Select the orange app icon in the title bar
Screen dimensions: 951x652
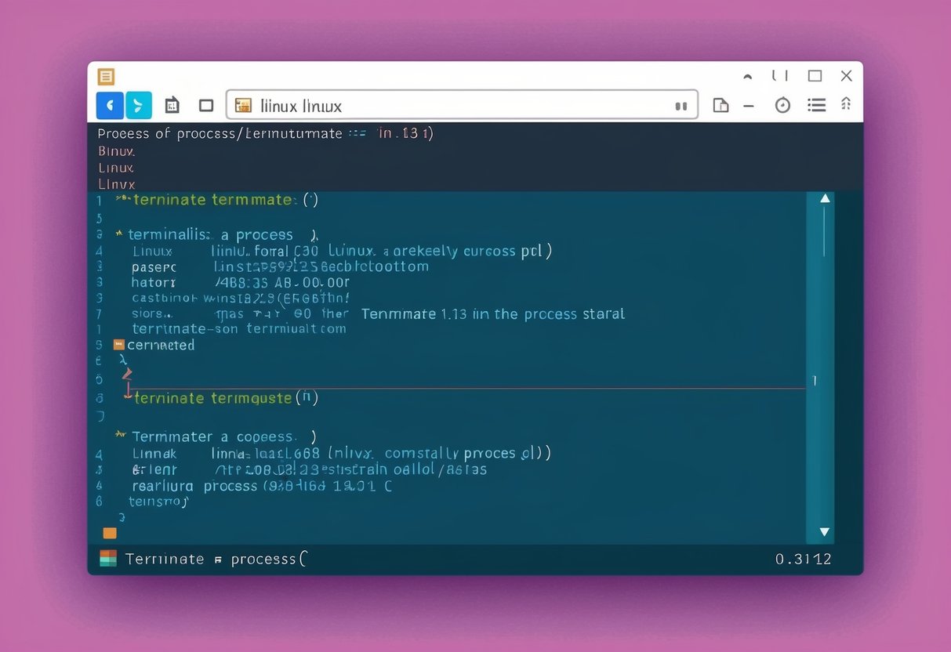pyautogui.click(x=107, y=76)
